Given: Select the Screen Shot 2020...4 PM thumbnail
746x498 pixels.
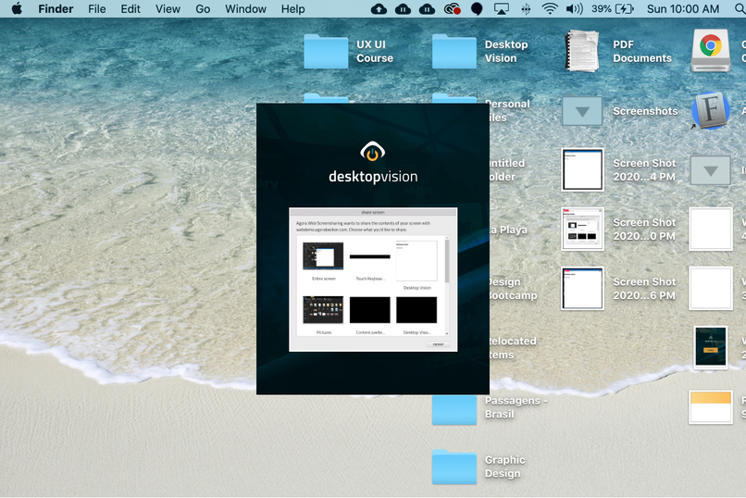Looking at the screenshot, I should tap(582, 169).
